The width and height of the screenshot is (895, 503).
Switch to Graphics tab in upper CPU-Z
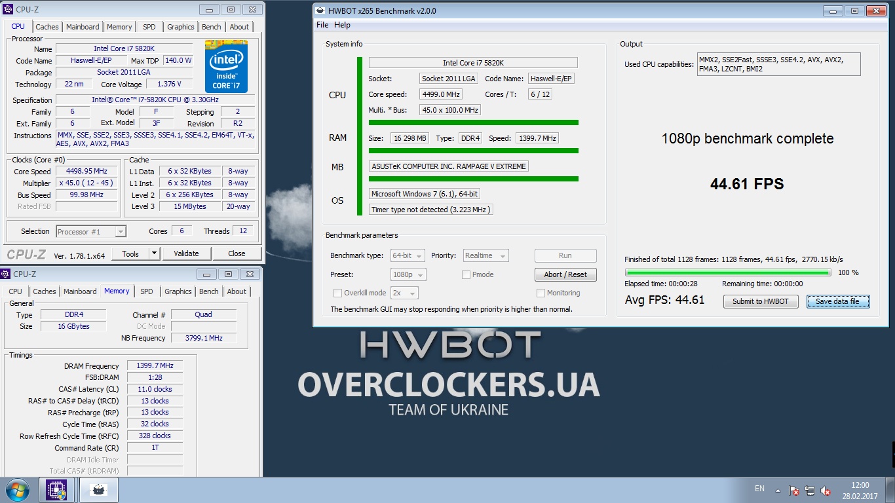(181, 27)
